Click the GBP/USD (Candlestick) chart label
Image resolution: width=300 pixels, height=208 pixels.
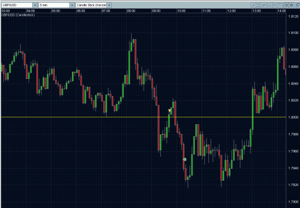(x=18, y=15)
